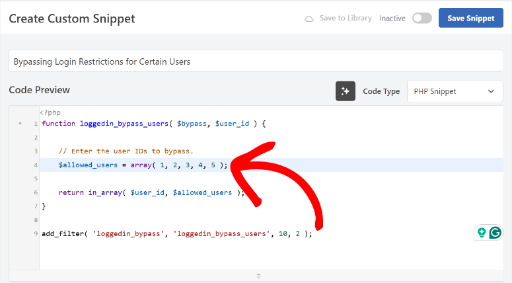Click the editor resize handle at the bottom
This screenshot has width=512, height=283.
[258, 276]
